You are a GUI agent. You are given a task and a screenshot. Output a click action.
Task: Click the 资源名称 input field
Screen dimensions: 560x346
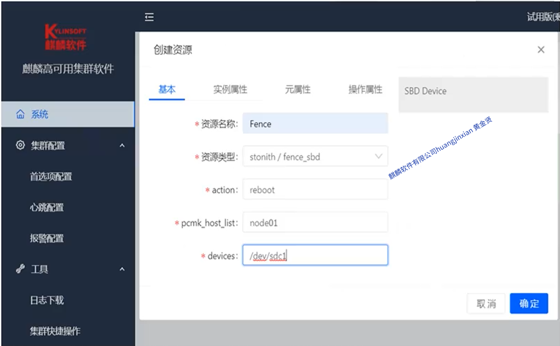[315, 123]
